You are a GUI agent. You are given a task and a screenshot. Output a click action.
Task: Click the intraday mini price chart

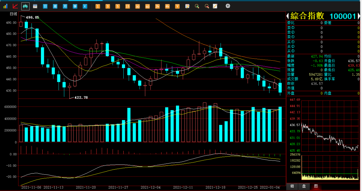[x=330, y=126]
